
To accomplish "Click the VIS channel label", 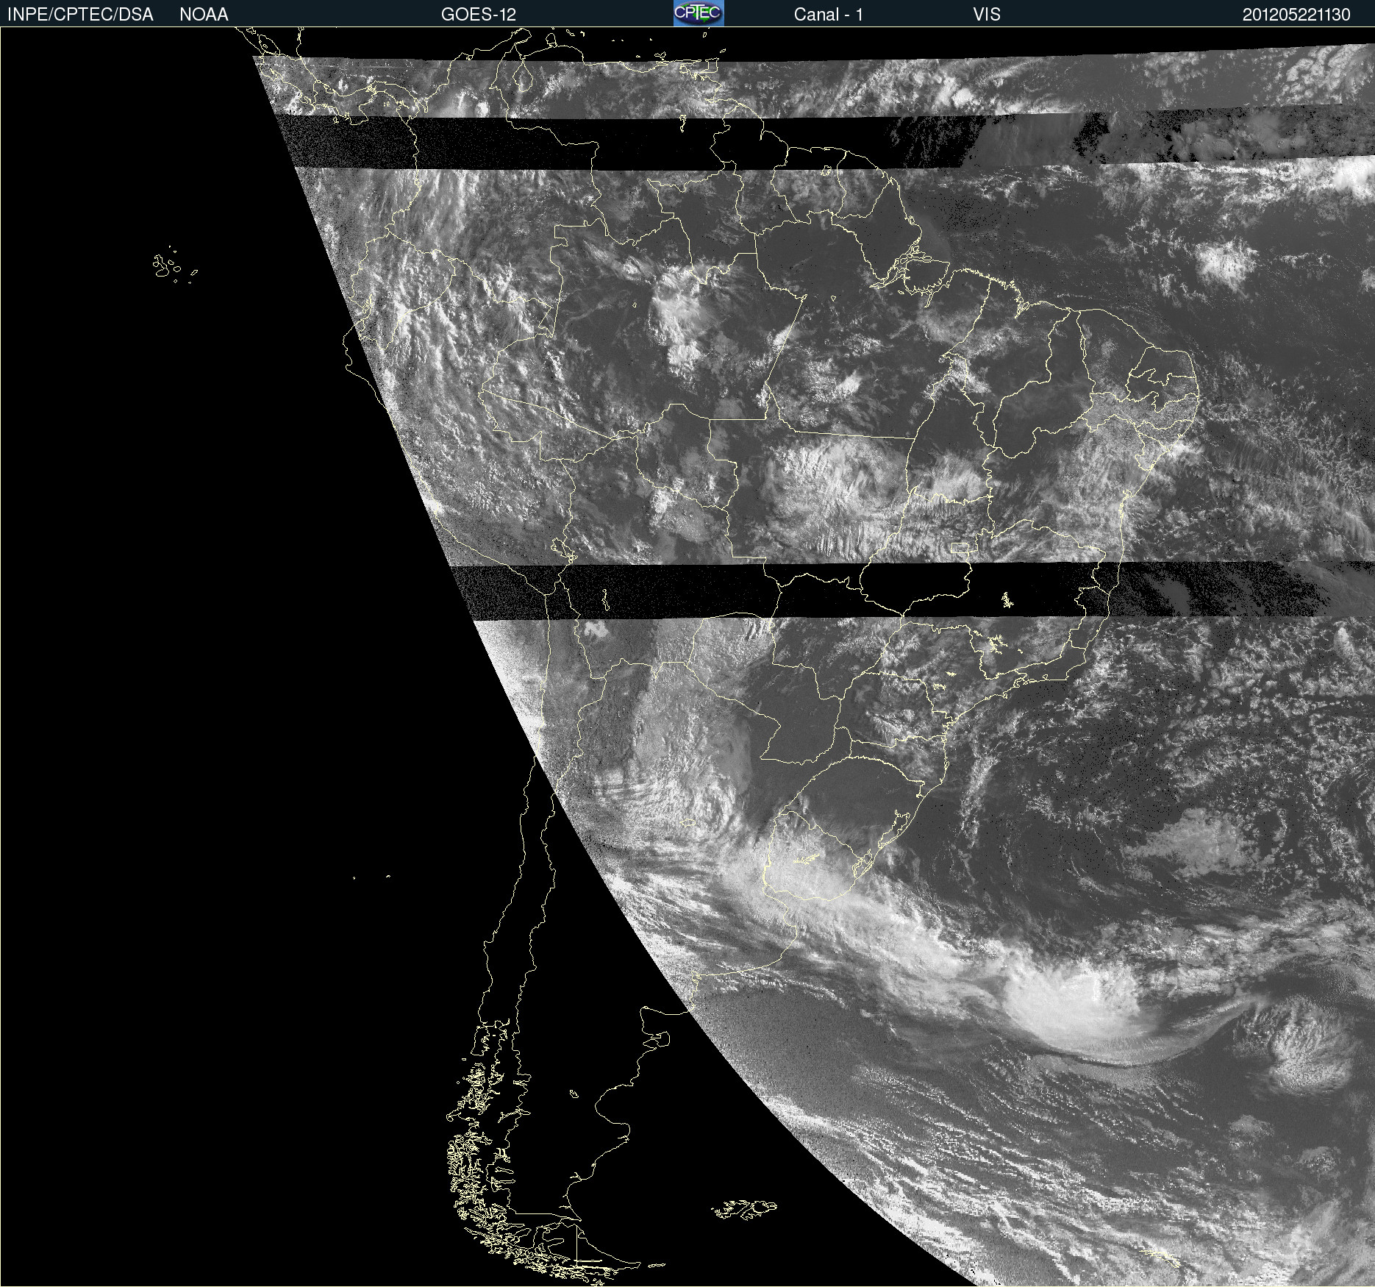I will click(x=987, y=15).
